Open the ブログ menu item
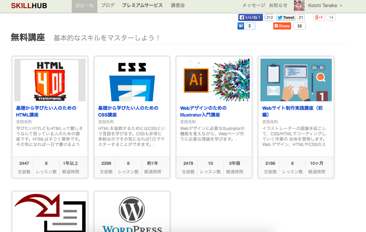366x232 pixels. coord(108,6)
